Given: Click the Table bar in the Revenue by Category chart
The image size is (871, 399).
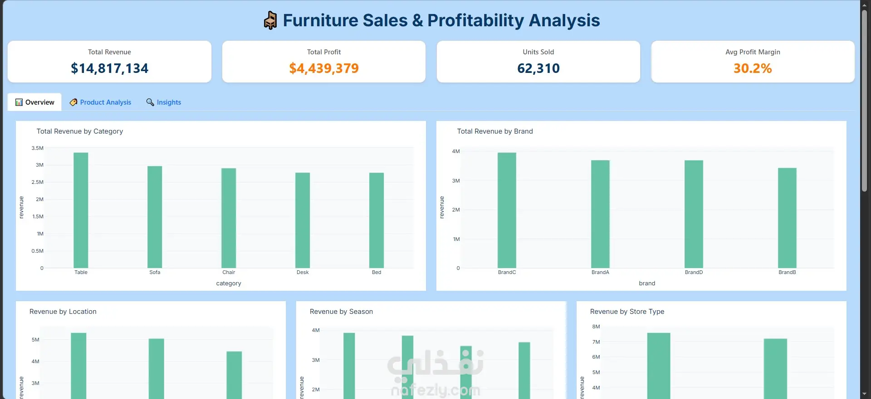Looking at the screenshot, I should (x=81, y=210).
